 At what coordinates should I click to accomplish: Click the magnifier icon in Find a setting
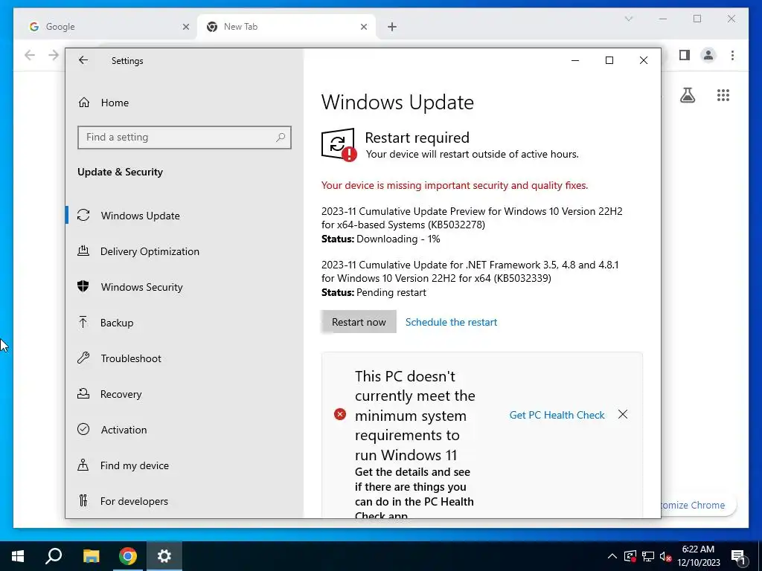point(281,138)
